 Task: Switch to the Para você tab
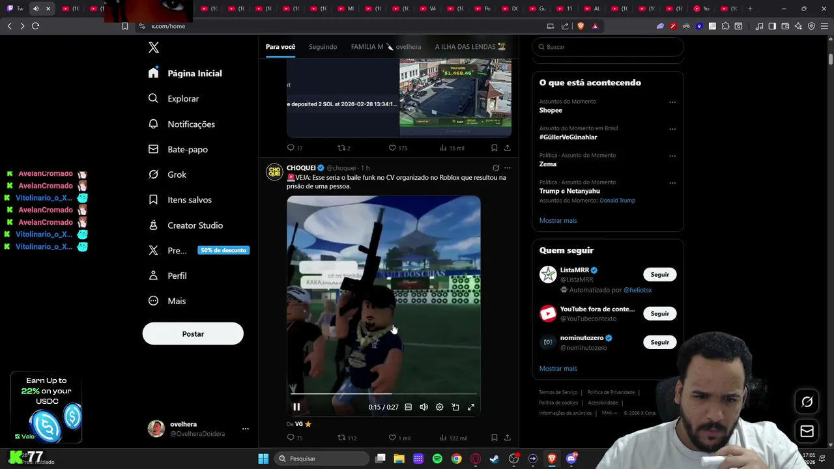point(280,47)
